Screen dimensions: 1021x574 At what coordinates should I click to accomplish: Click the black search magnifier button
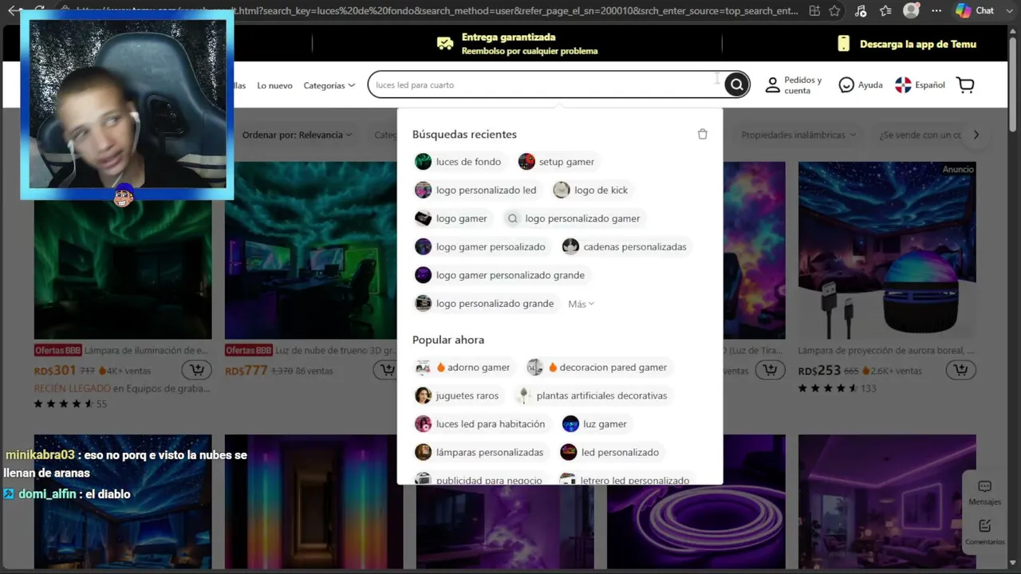pos(736,85)
